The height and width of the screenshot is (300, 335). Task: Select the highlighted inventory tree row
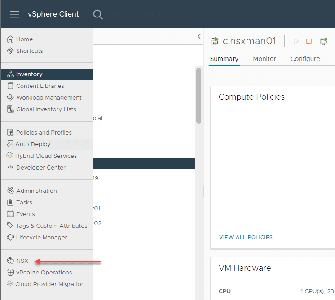click(144, 163)
